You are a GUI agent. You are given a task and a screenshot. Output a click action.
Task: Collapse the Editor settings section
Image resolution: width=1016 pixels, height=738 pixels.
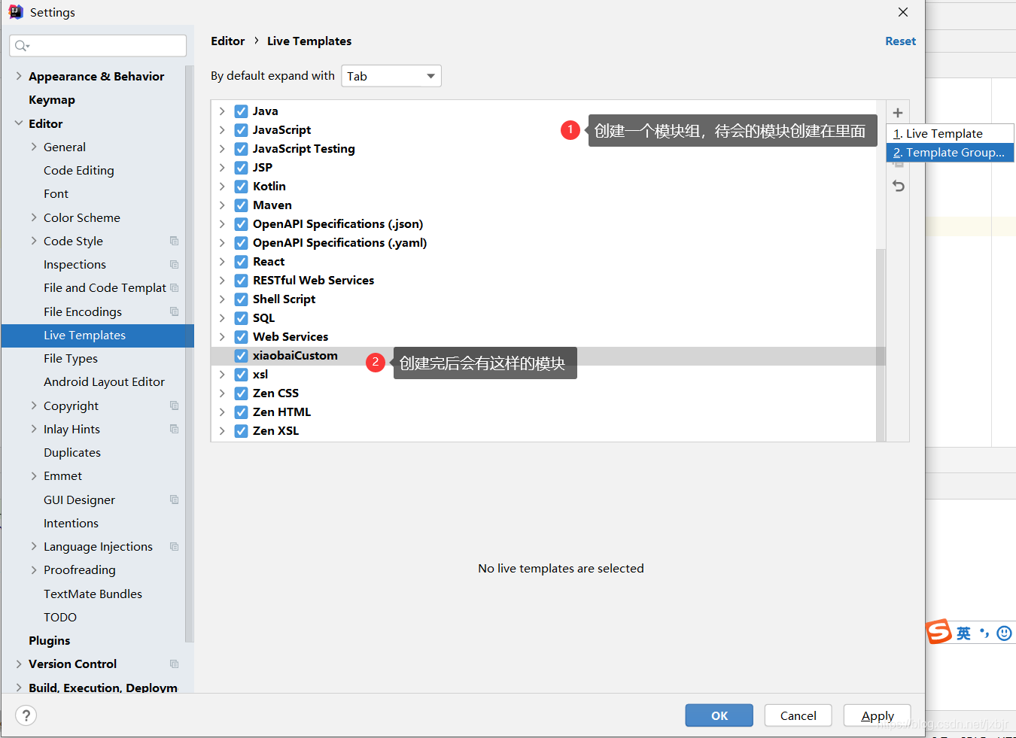point(19,123)
